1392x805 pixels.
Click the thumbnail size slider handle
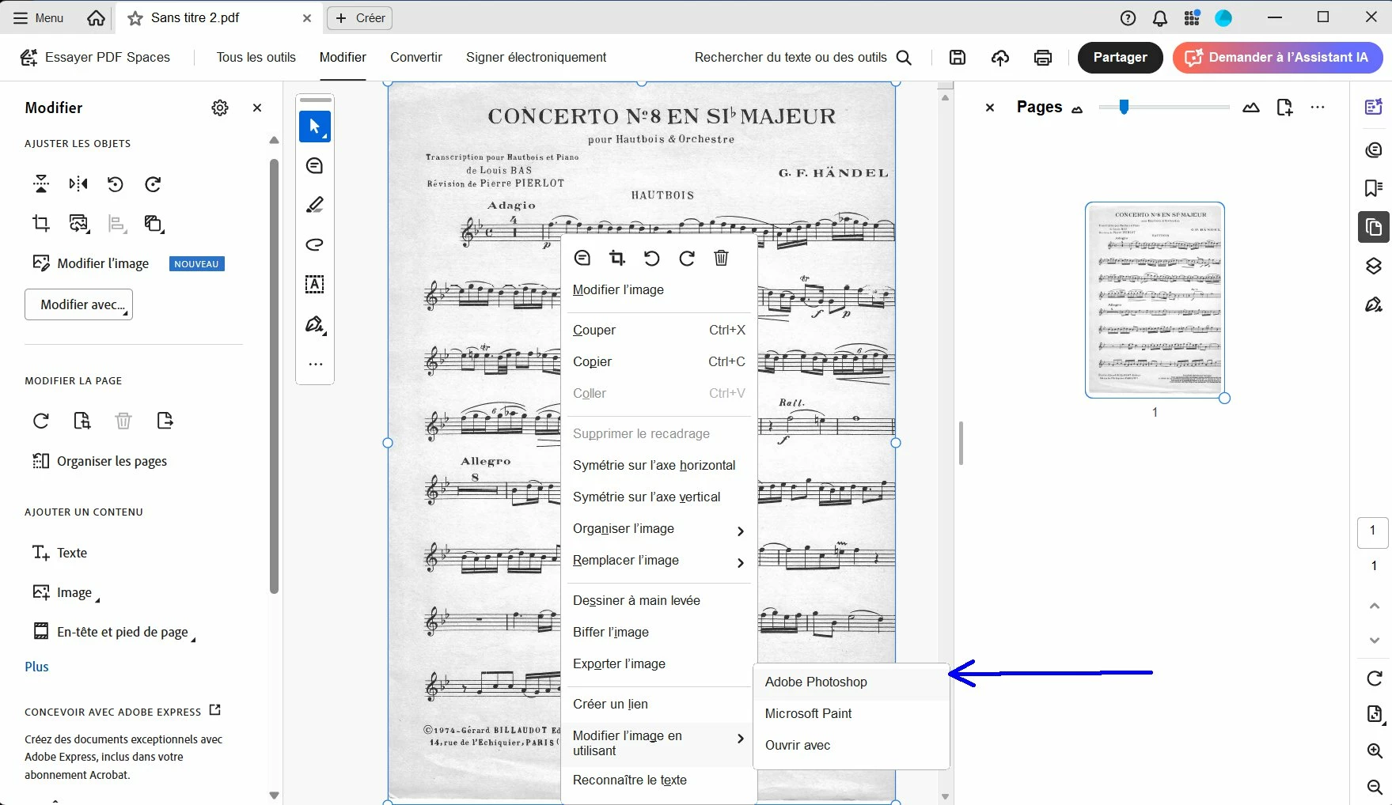pyautogui.click(x=1124, y=107)
